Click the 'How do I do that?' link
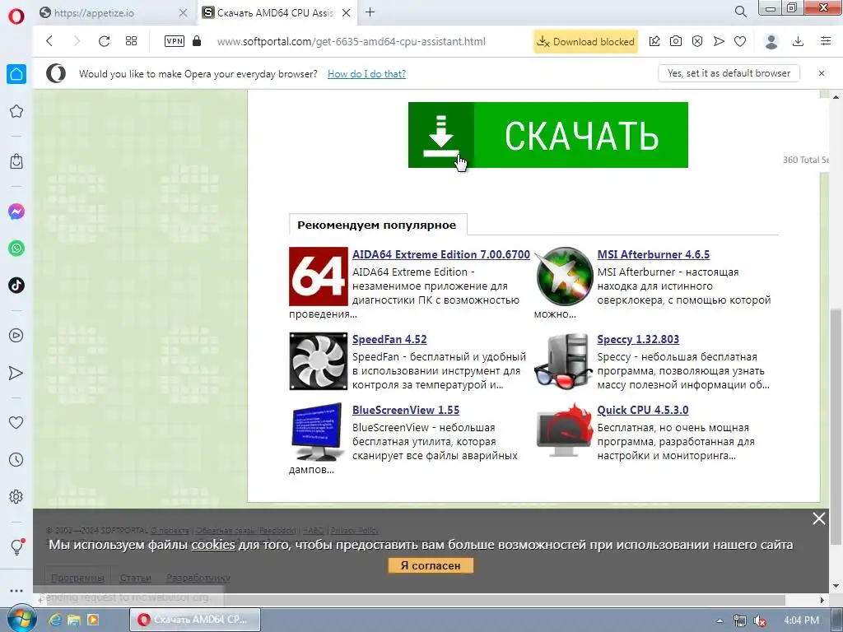This screenshot has height=632, width=843. click(366, 73)
